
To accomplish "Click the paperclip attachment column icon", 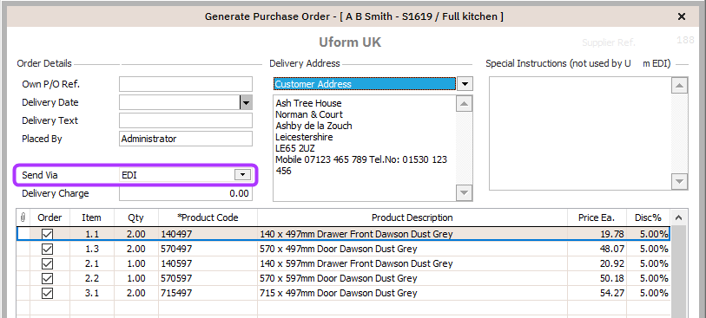I will [23, 217].
